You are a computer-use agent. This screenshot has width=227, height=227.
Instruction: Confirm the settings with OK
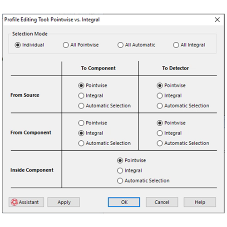tap(124, 202)
